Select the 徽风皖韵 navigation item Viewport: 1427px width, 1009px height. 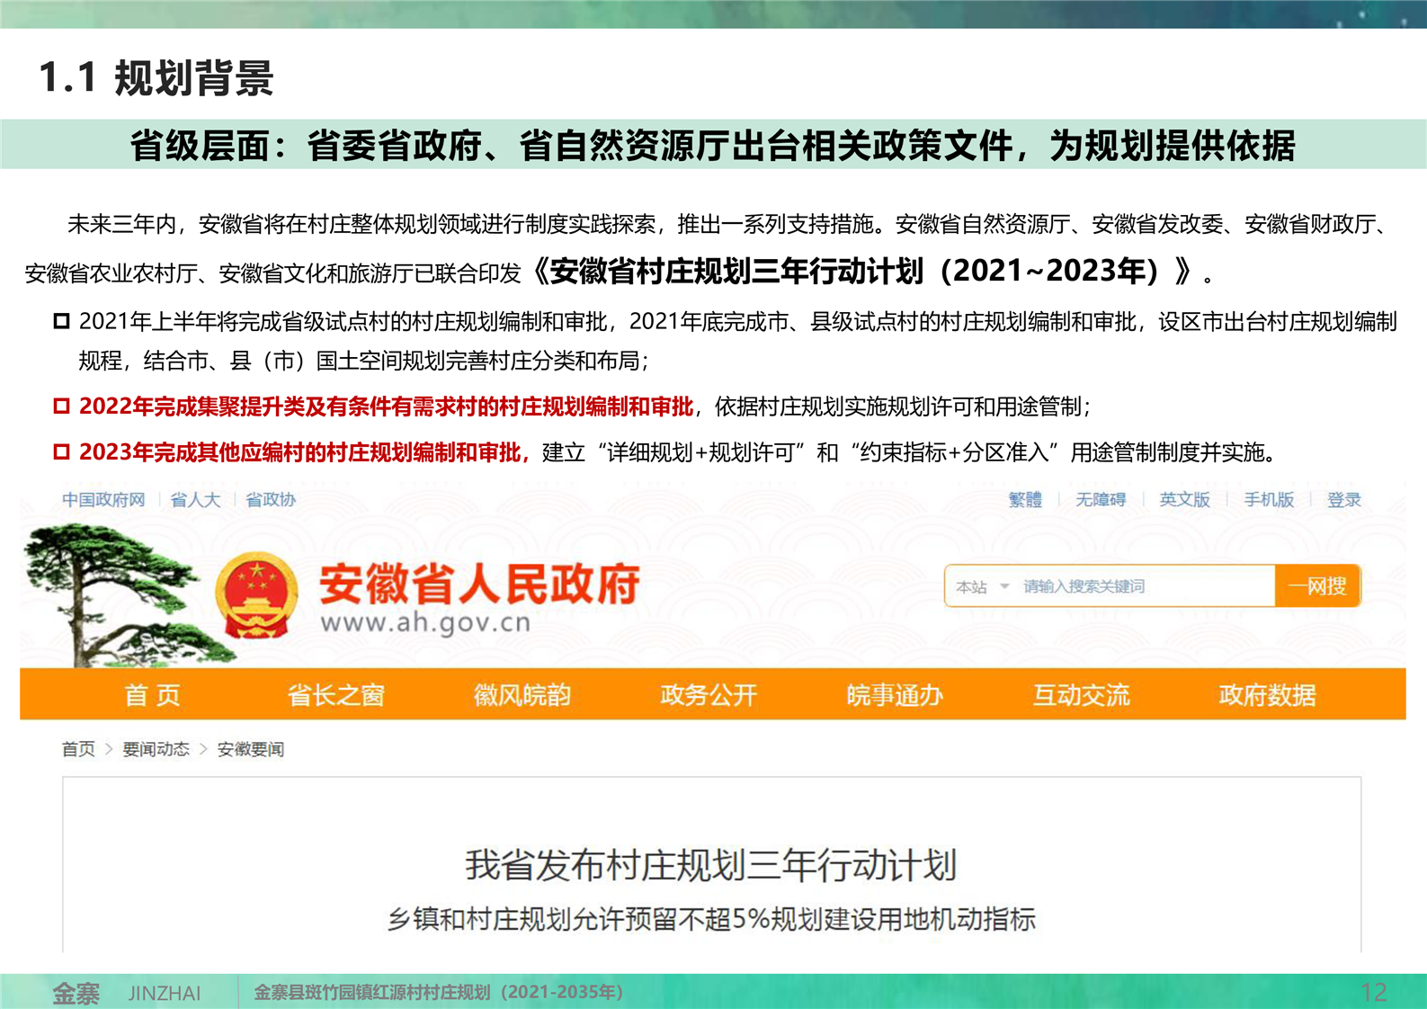point(522,695)
